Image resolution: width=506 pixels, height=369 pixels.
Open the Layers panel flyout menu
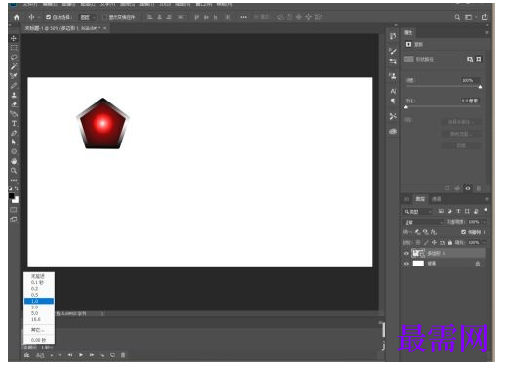[487, 199]
